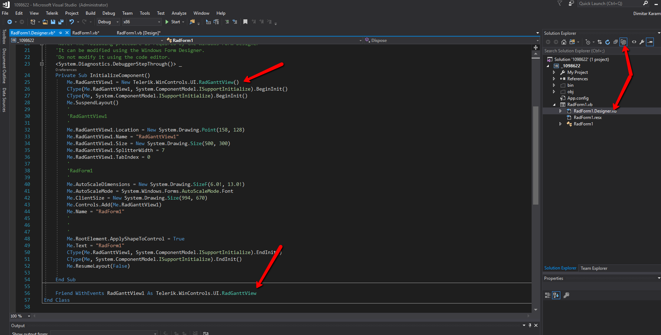Click the Solution Explorer Home icon
This screenshot has height=335, width=661.
564,42
